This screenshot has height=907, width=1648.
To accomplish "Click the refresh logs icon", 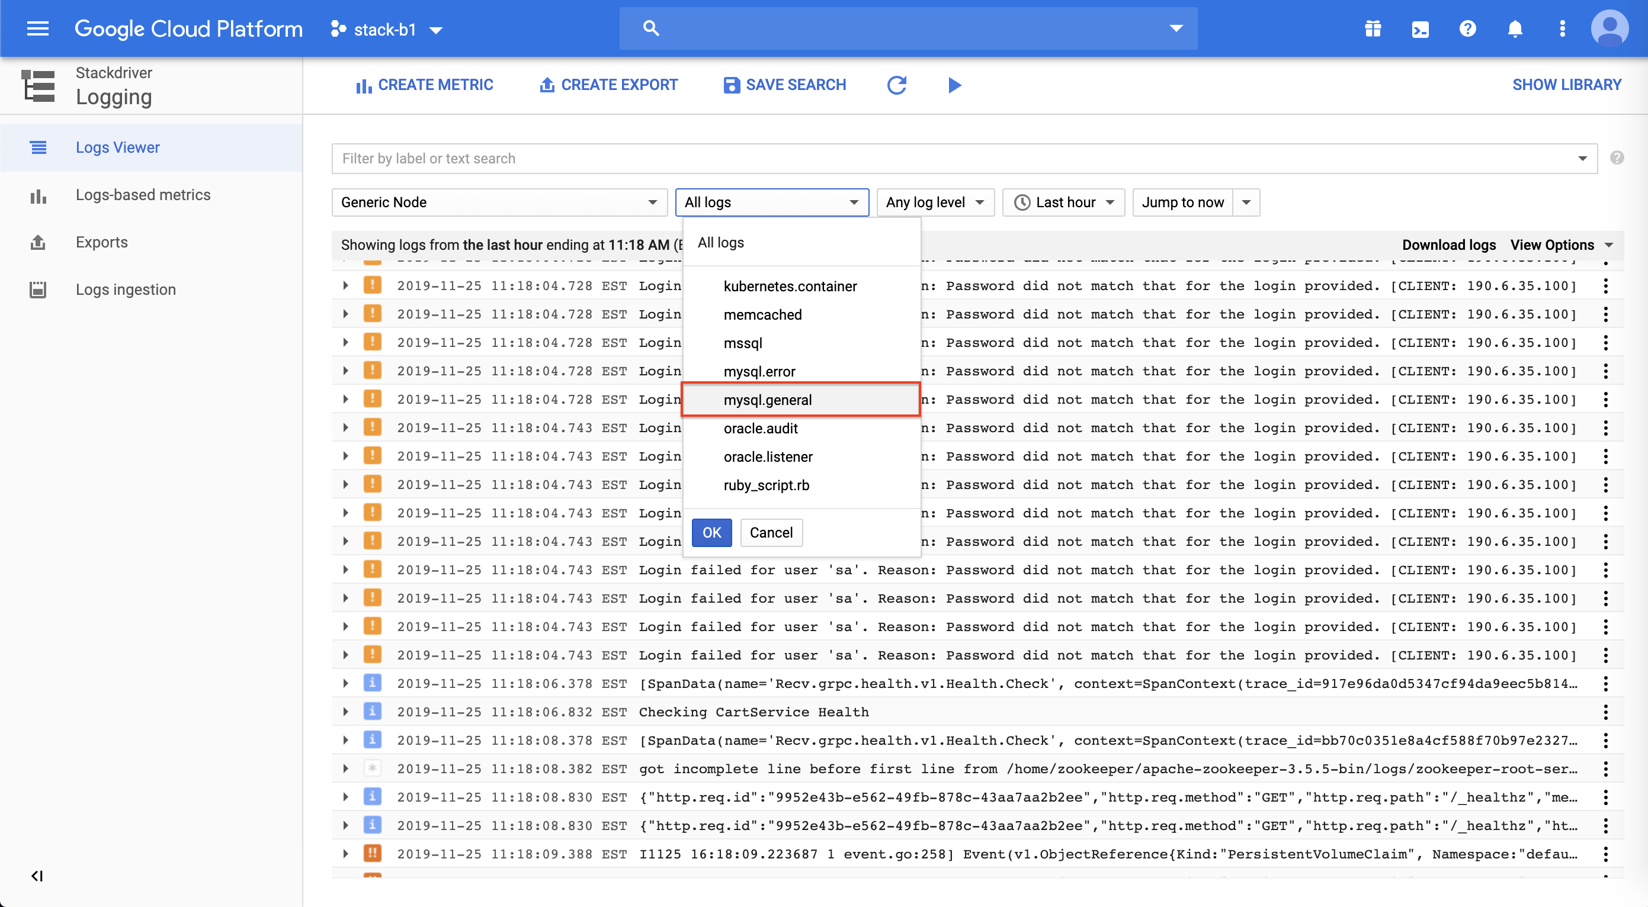I will click(896, 85).
